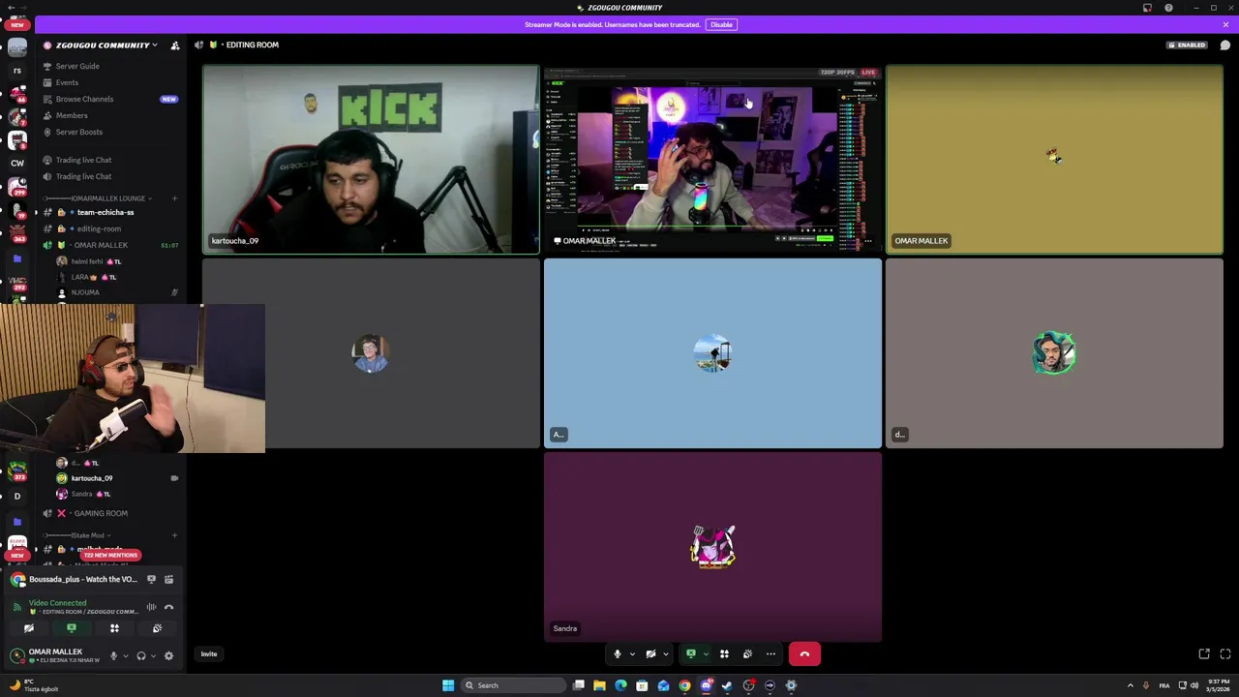Dismiss the Streamer Mode banner

tap(1225, 24)
